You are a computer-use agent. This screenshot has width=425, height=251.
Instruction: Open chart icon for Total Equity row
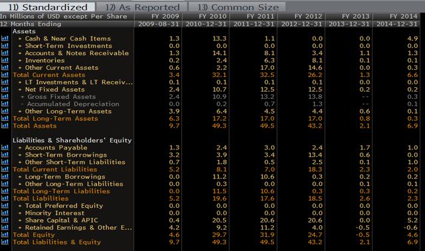click(5, 235)
